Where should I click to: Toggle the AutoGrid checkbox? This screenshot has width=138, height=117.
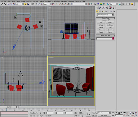point(109,20)
